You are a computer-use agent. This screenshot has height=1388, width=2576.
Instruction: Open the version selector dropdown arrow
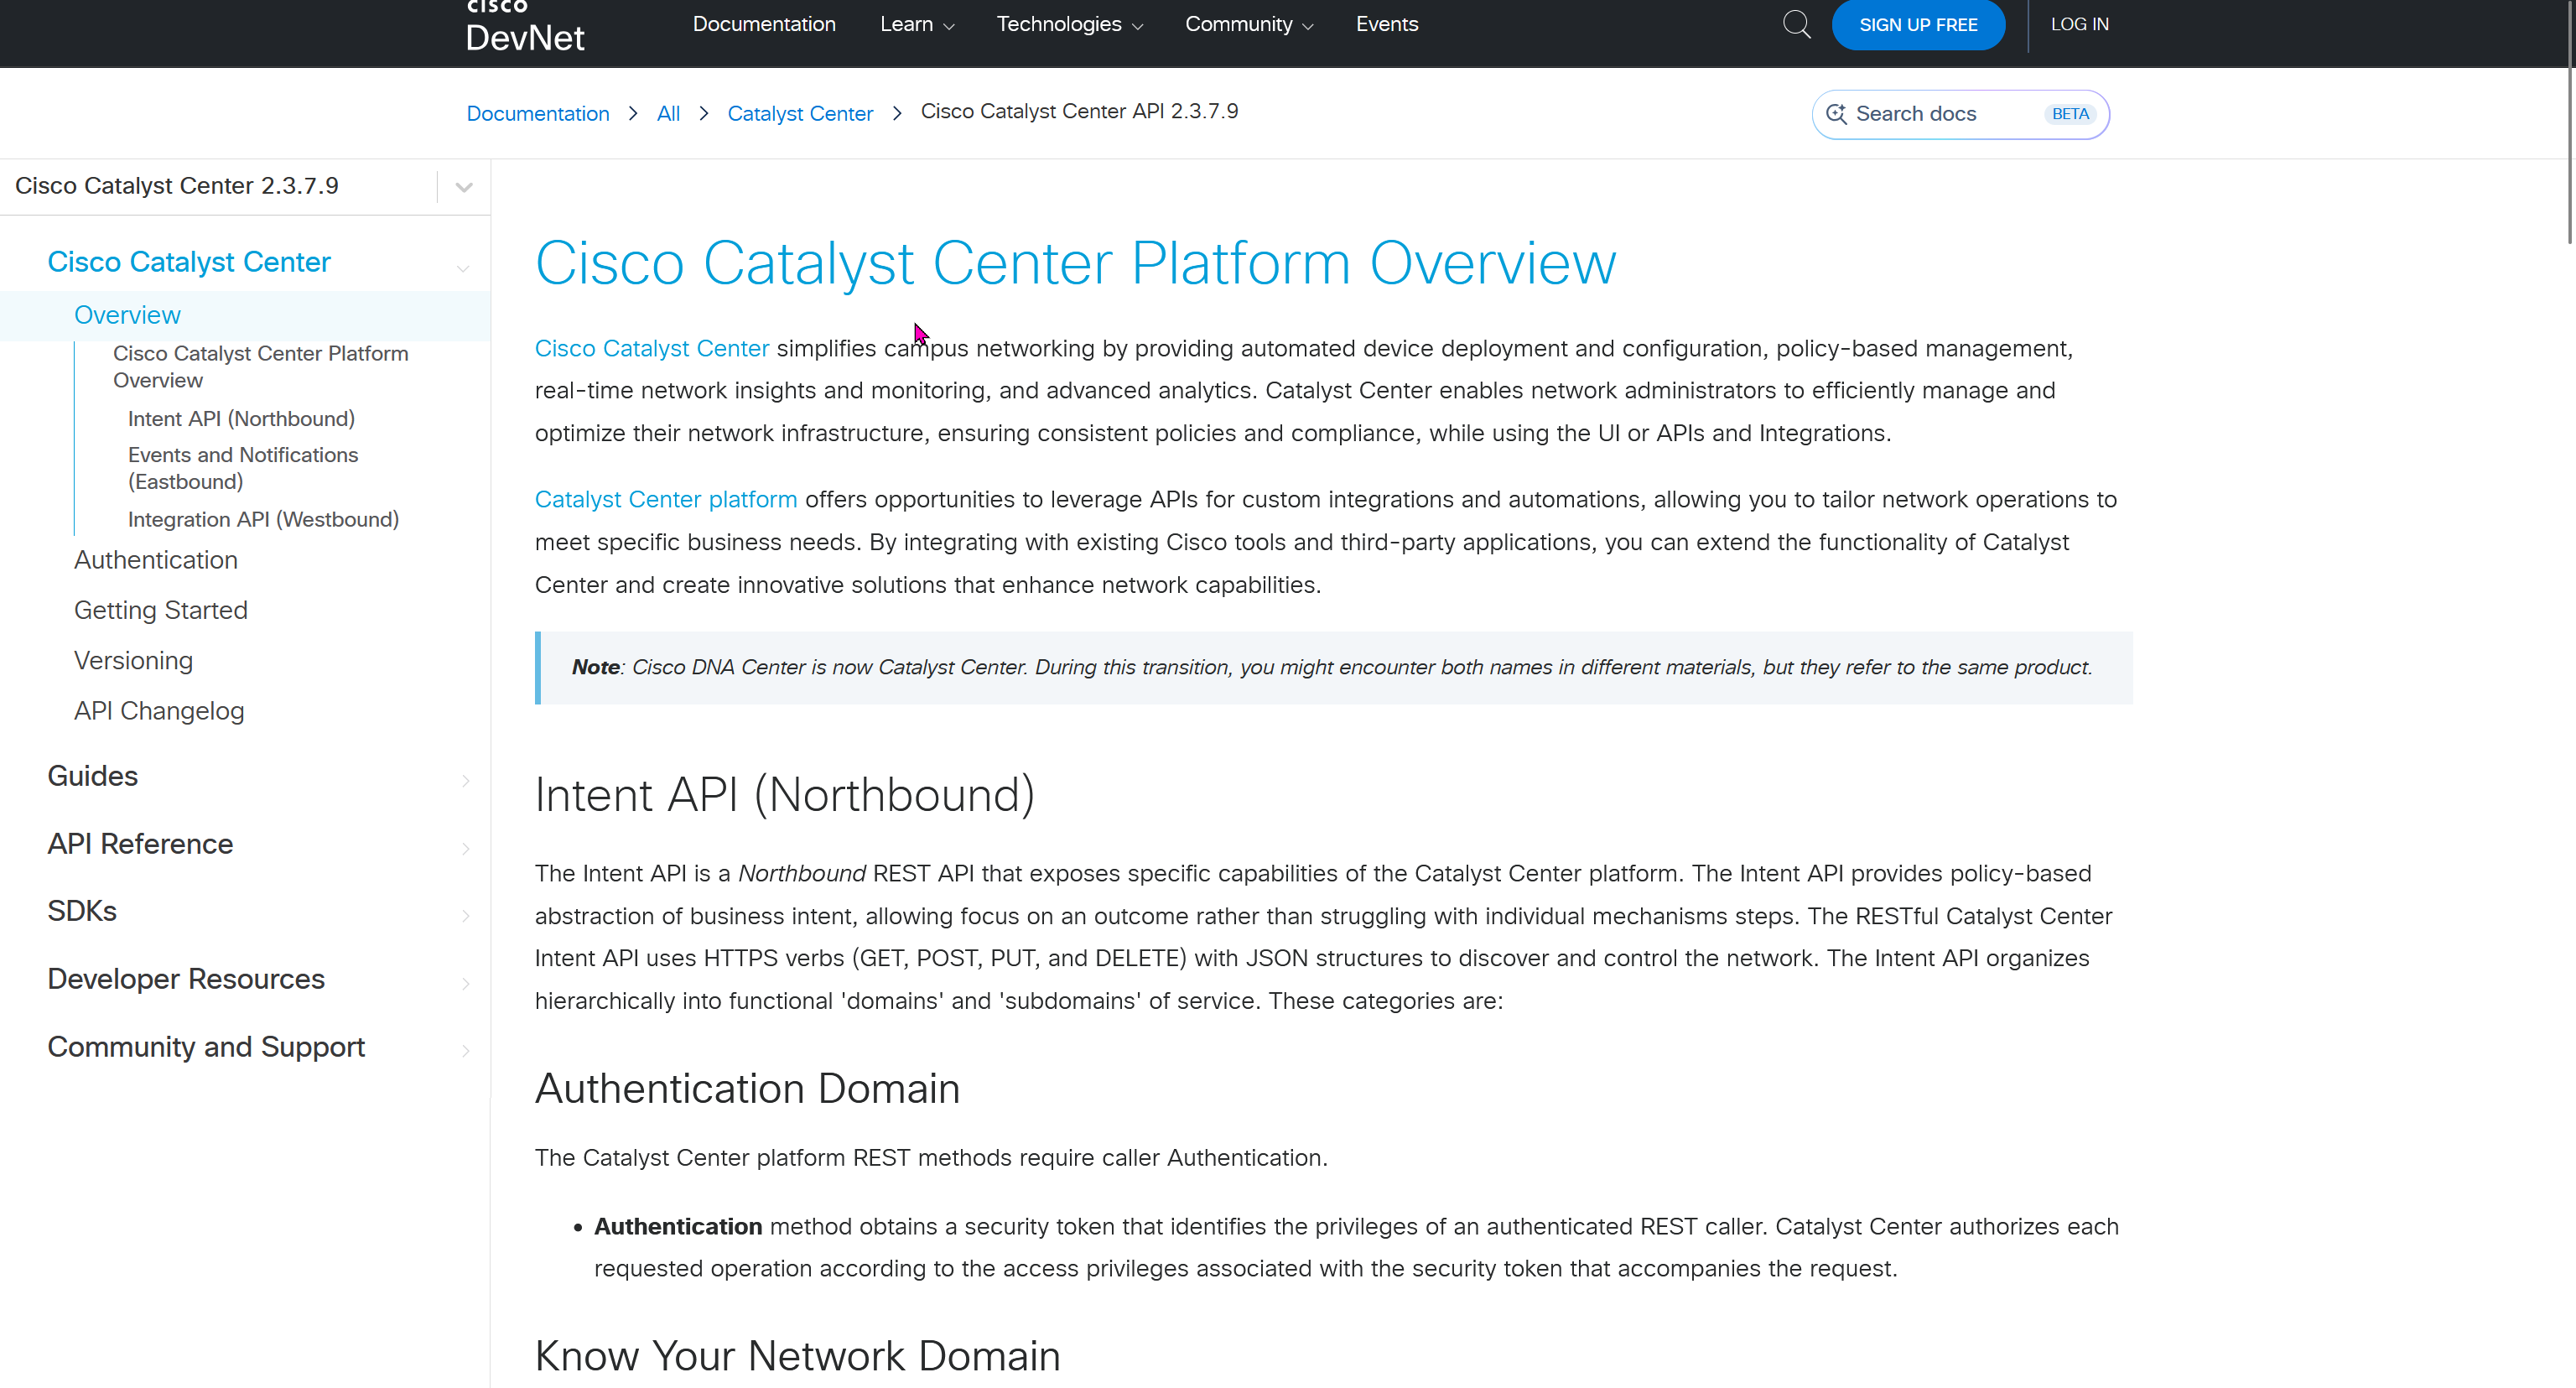coord(463,187)
